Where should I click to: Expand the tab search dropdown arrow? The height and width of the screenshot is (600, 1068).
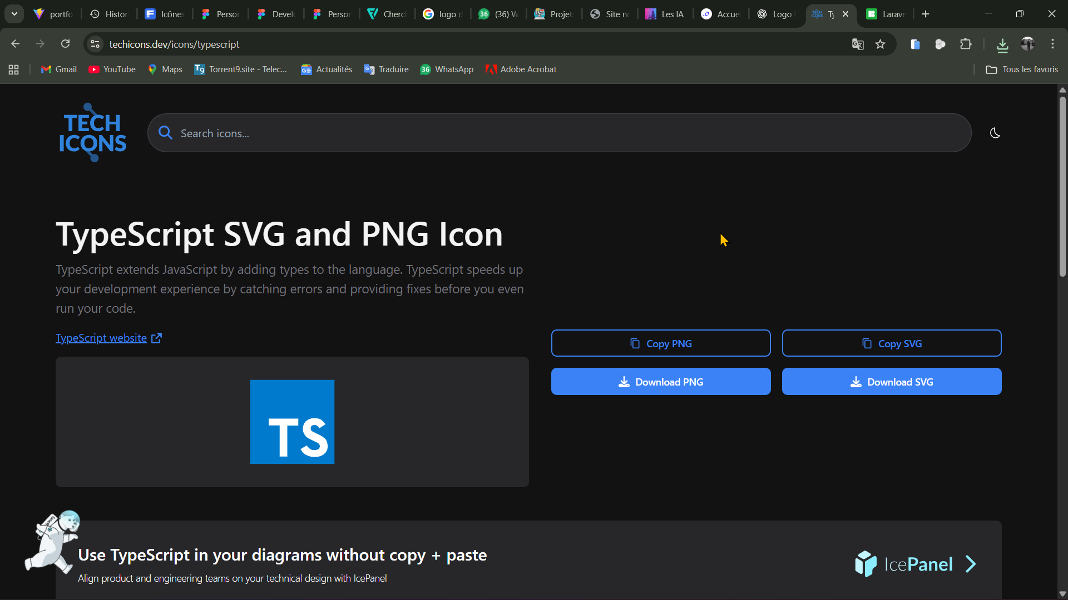point(14,14)
